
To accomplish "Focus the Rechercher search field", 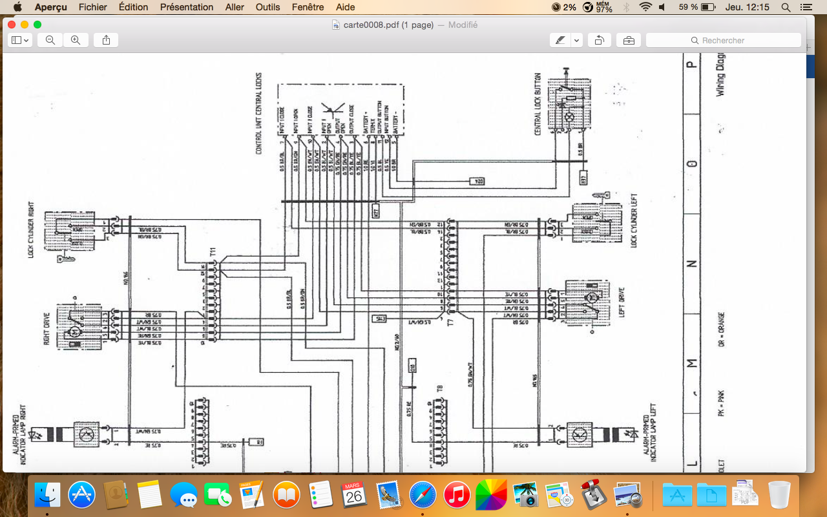I will point(724,40).
